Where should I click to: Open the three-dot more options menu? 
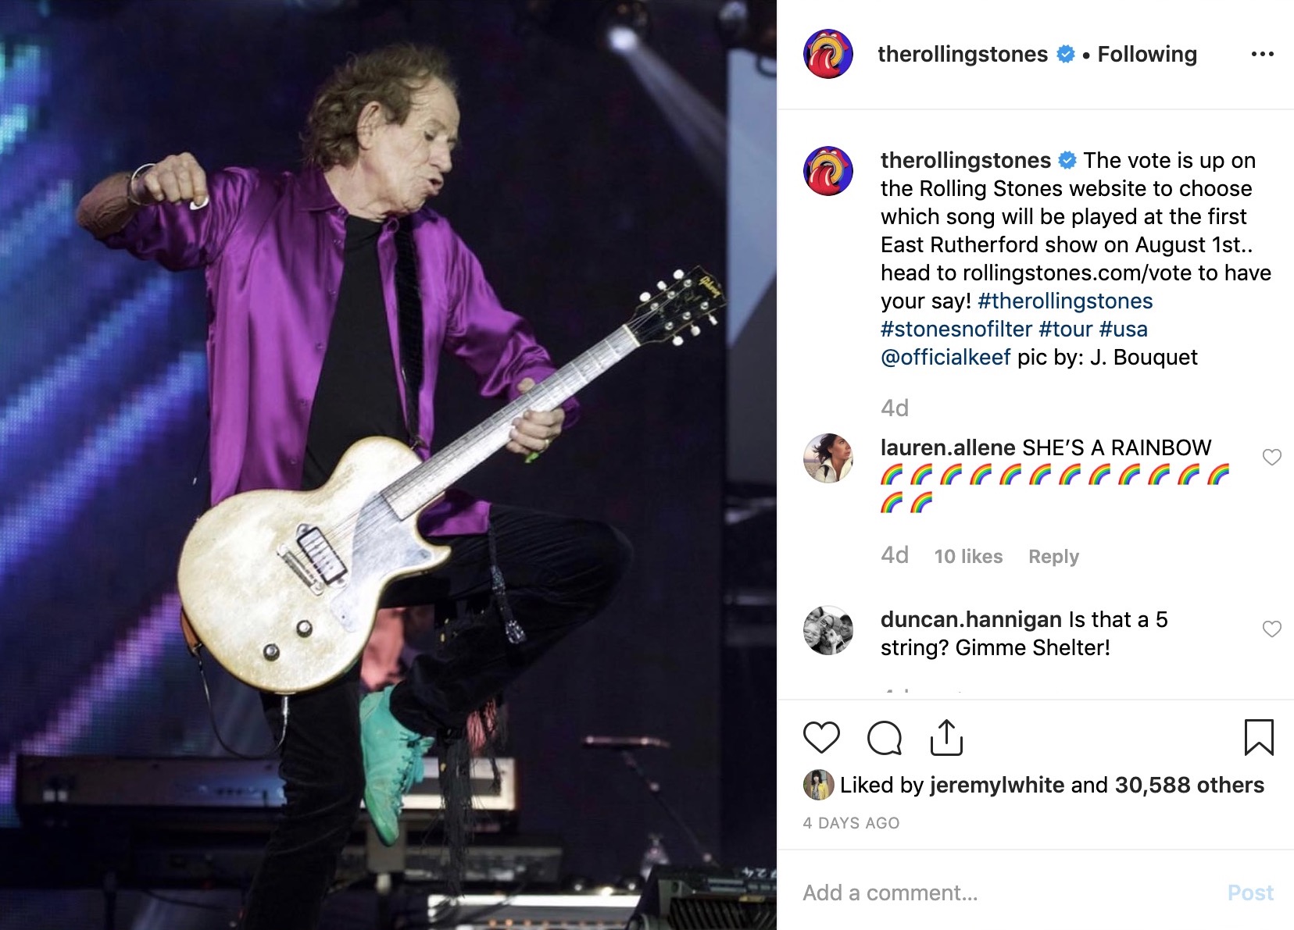(x=1262, y=54)
